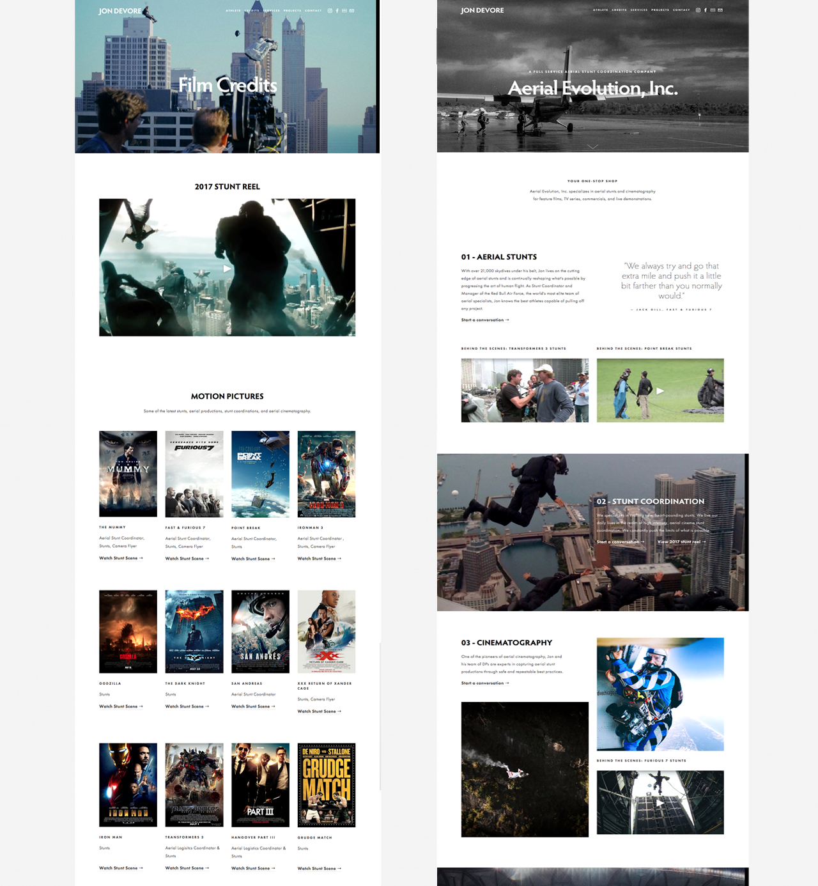Image resolution: width=818 pixels, height=886 pixels.
Task: Open the Fast & Furious 7 poster
Action: click(194, 473)
